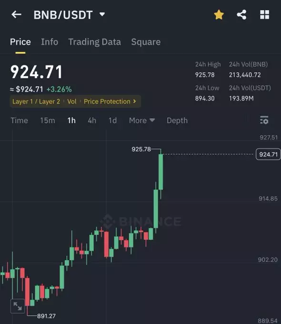281x324 pixels.
Task: Open the Square tab
Action: 146,42
